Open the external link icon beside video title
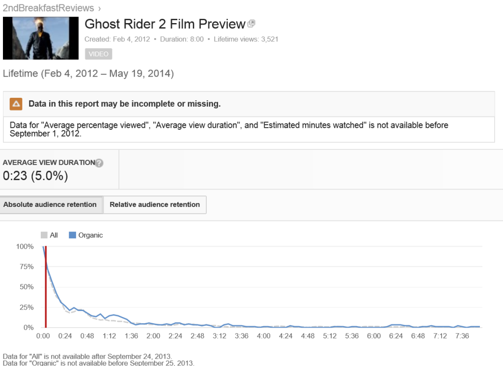This screenshot has width=503, height=366. tap(251, 24)
